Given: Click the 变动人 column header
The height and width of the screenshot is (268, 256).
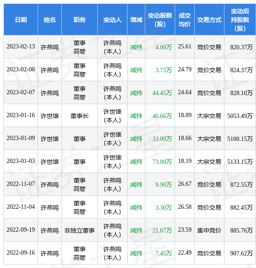Looking at the screenshot, I should pyautogui.click(x=112, y=20).
